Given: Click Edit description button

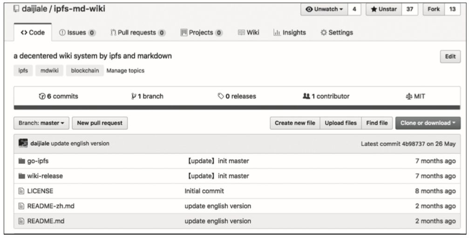Looking at the screenshot, I should [x=450, y=56].
